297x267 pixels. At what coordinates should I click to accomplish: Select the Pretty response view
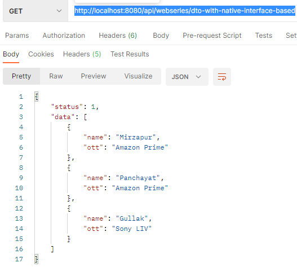tap(21, 76)
